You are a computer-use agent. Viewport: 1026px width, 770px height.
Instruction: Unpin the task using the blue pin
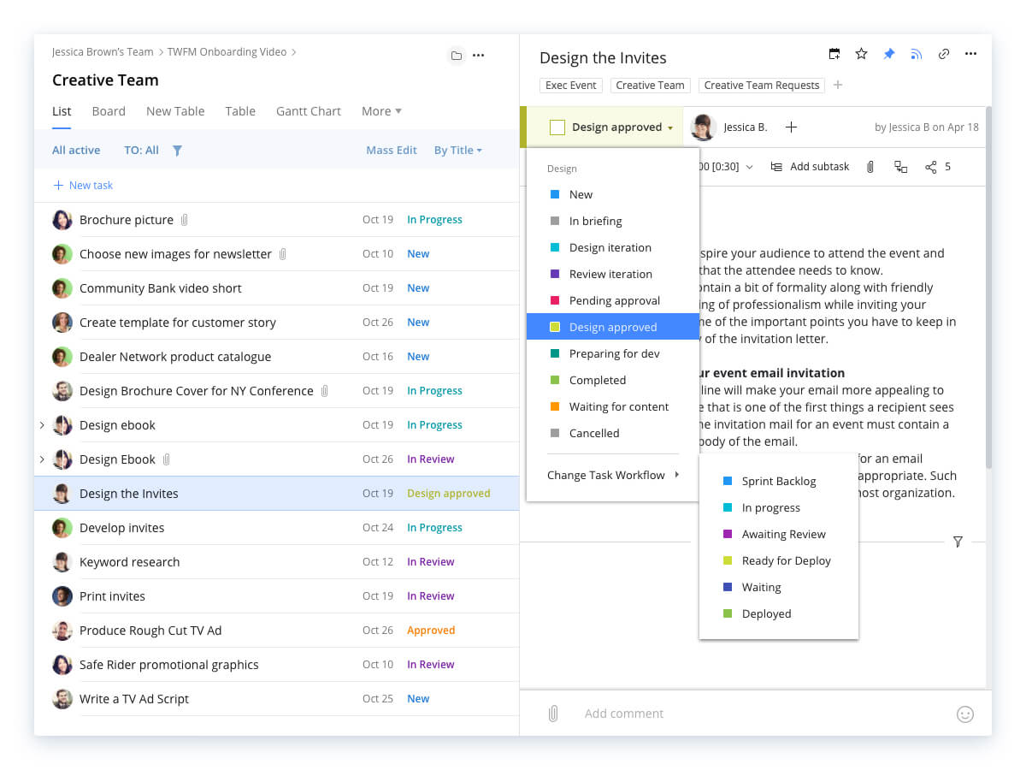click(x=888, y=53)
